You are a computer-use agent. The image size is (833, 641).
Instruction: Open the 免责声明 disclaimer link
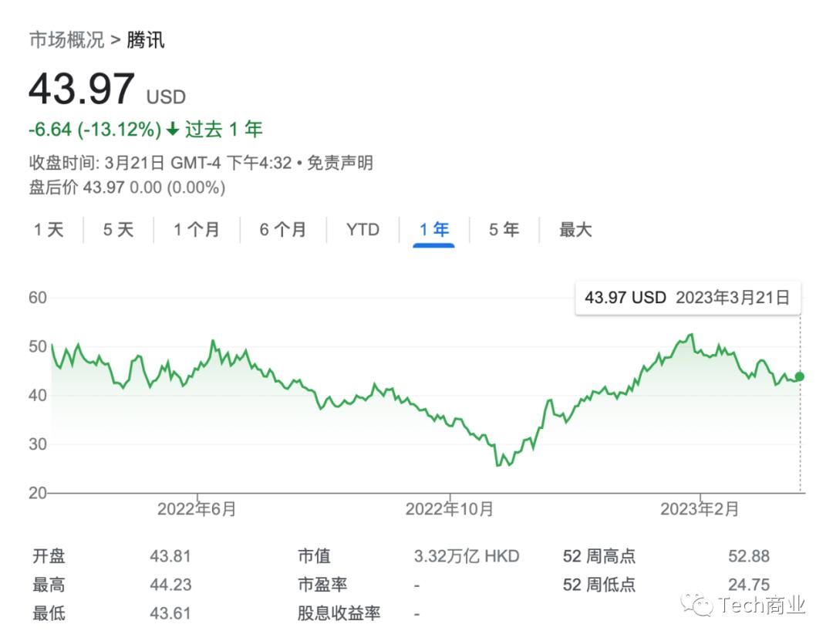click(340, 163)
